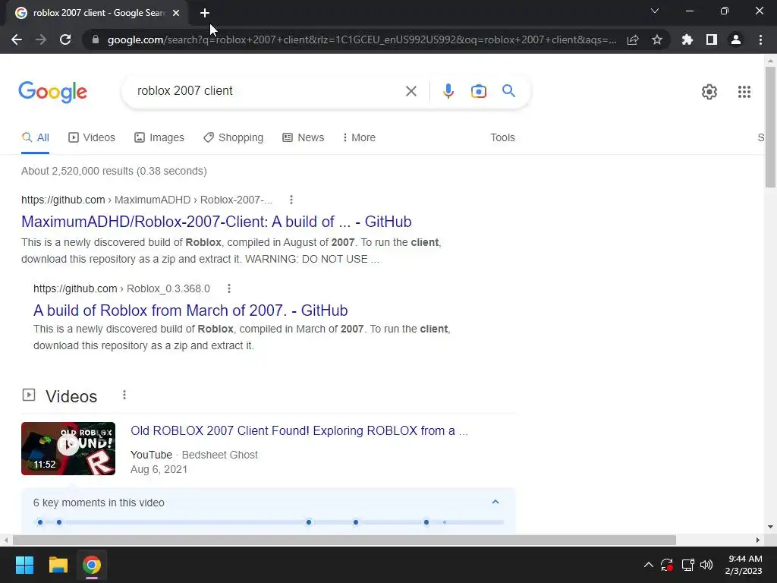Screen dimensions: 777x583
Task: Open options for MaximumADHD github result
Action: [x=291, y=200]
